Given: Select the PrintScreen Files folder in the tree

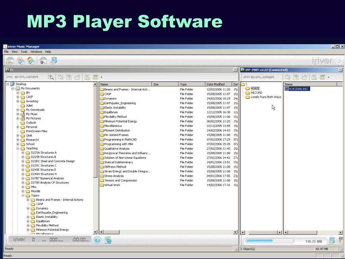Looking at the screenshot, I should [x=36, y=131].
